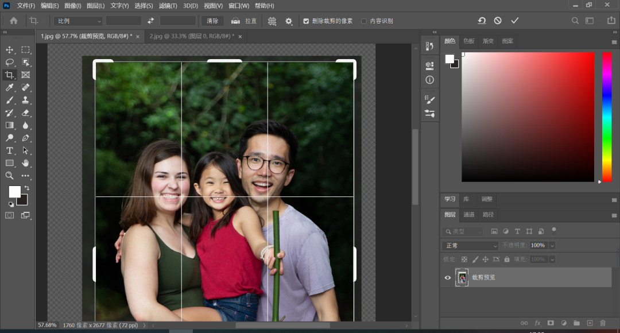Enable the 内容识别 checkbox
Image resolution: width=620 pixels, height=333 pixels.
tap(364, 21)
